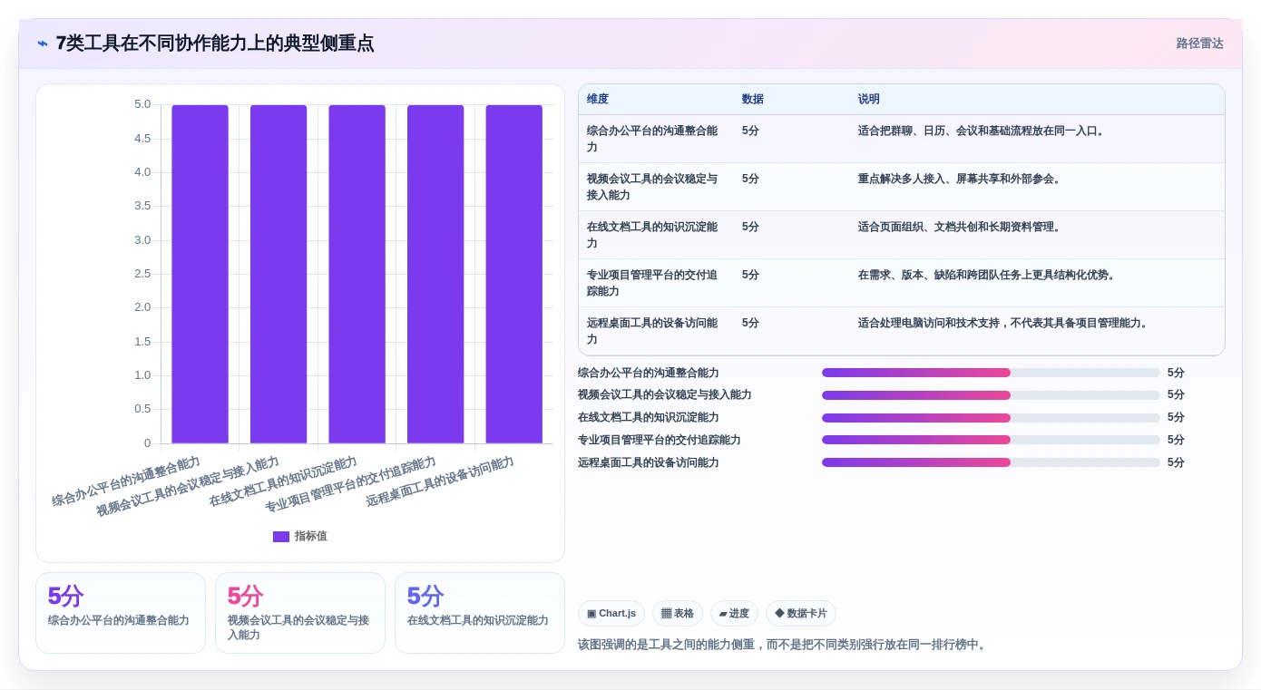Click the 5分 card for 综合办公平台的沟通整合能力
This screenshot has width=1261, height=690.
(121, 613)
